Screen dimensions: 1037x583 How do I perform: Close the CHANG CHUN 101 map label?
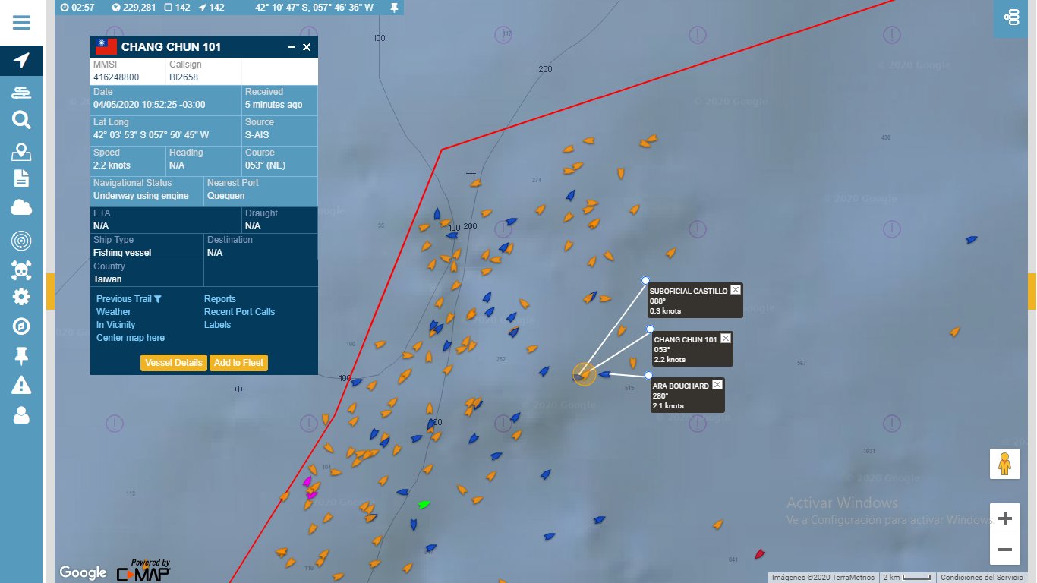point(726,339)
